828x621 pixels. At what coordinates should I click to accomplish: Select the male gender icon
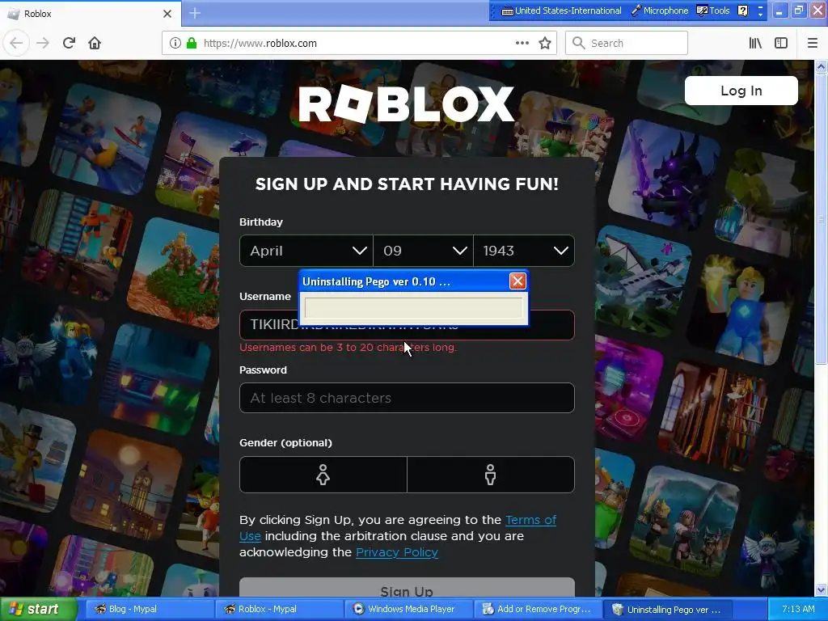coord(491,475)
